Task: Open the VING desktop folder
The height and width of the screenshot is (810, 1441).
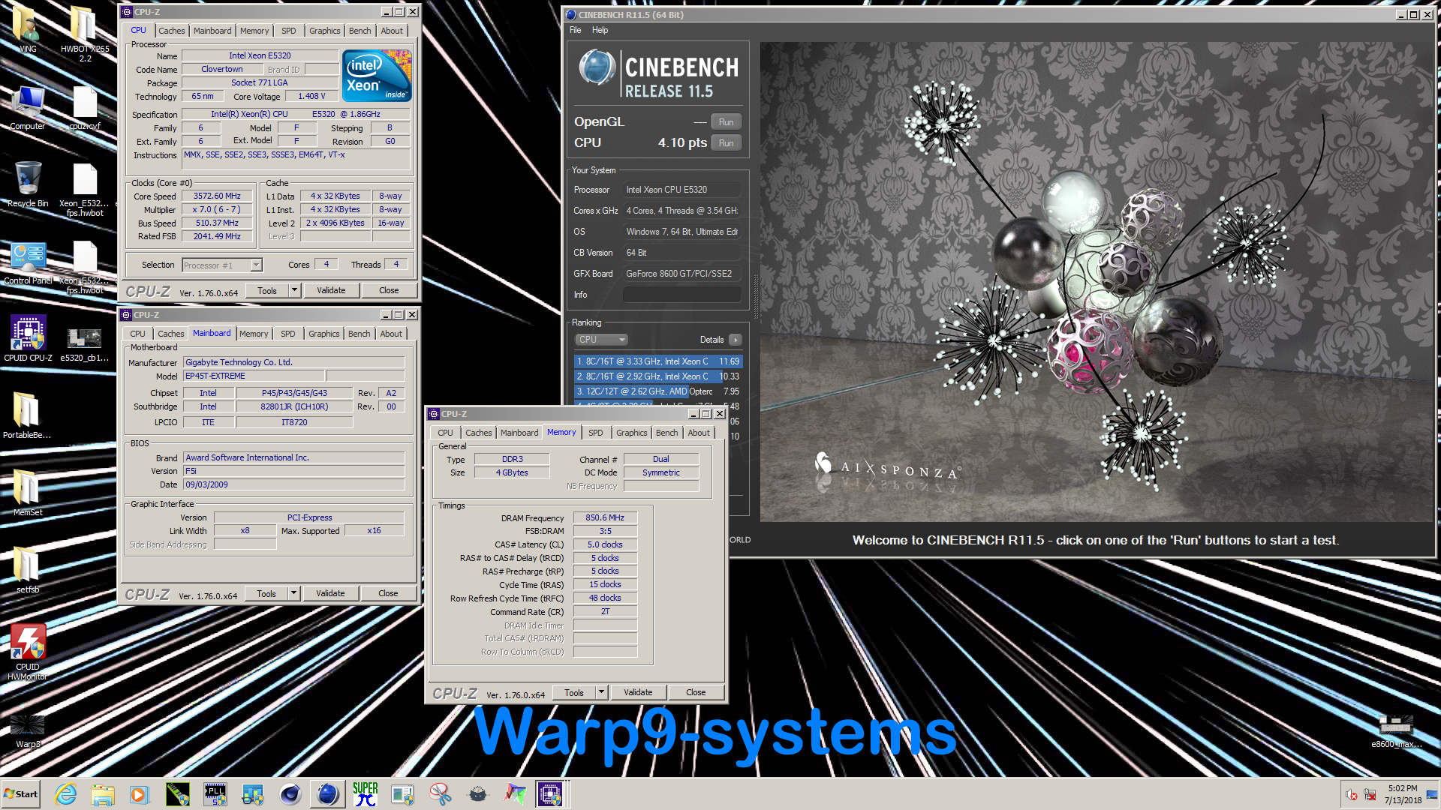Action: [27, 28]
